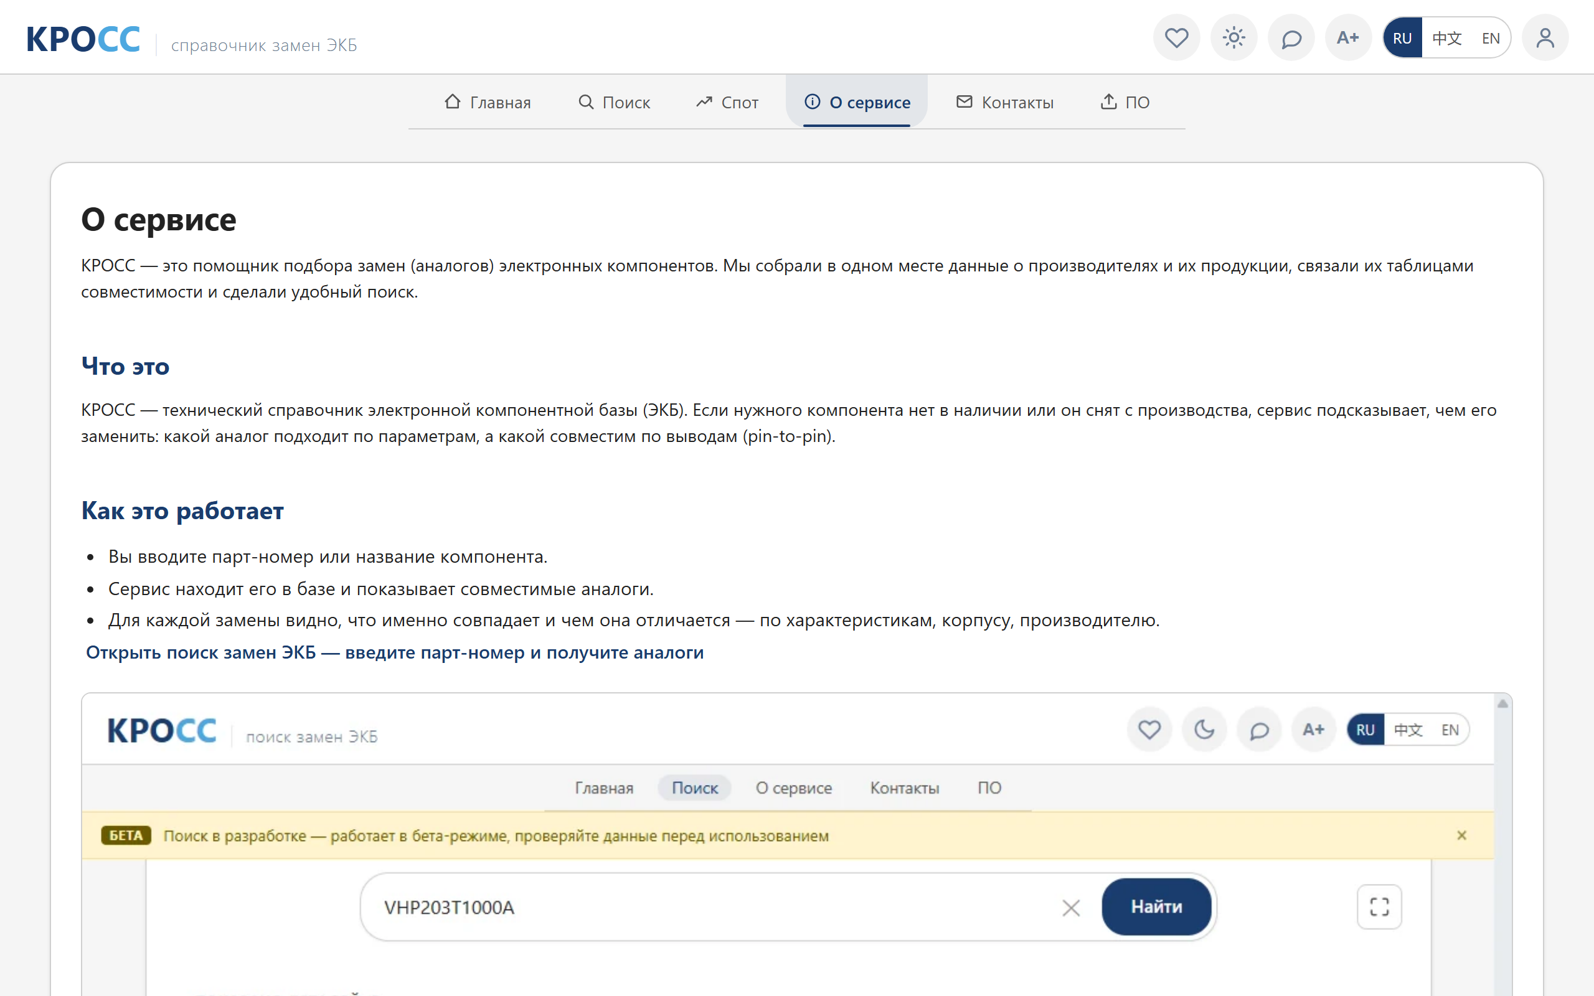Toggle fullscreen icon beside search bar

tap(1379, 907)
